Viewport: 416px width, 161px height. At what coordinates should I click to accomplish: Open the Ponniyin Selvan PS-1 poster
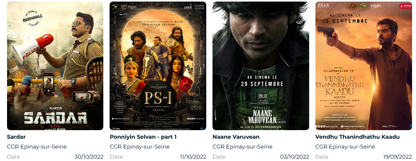pos(158,66)
